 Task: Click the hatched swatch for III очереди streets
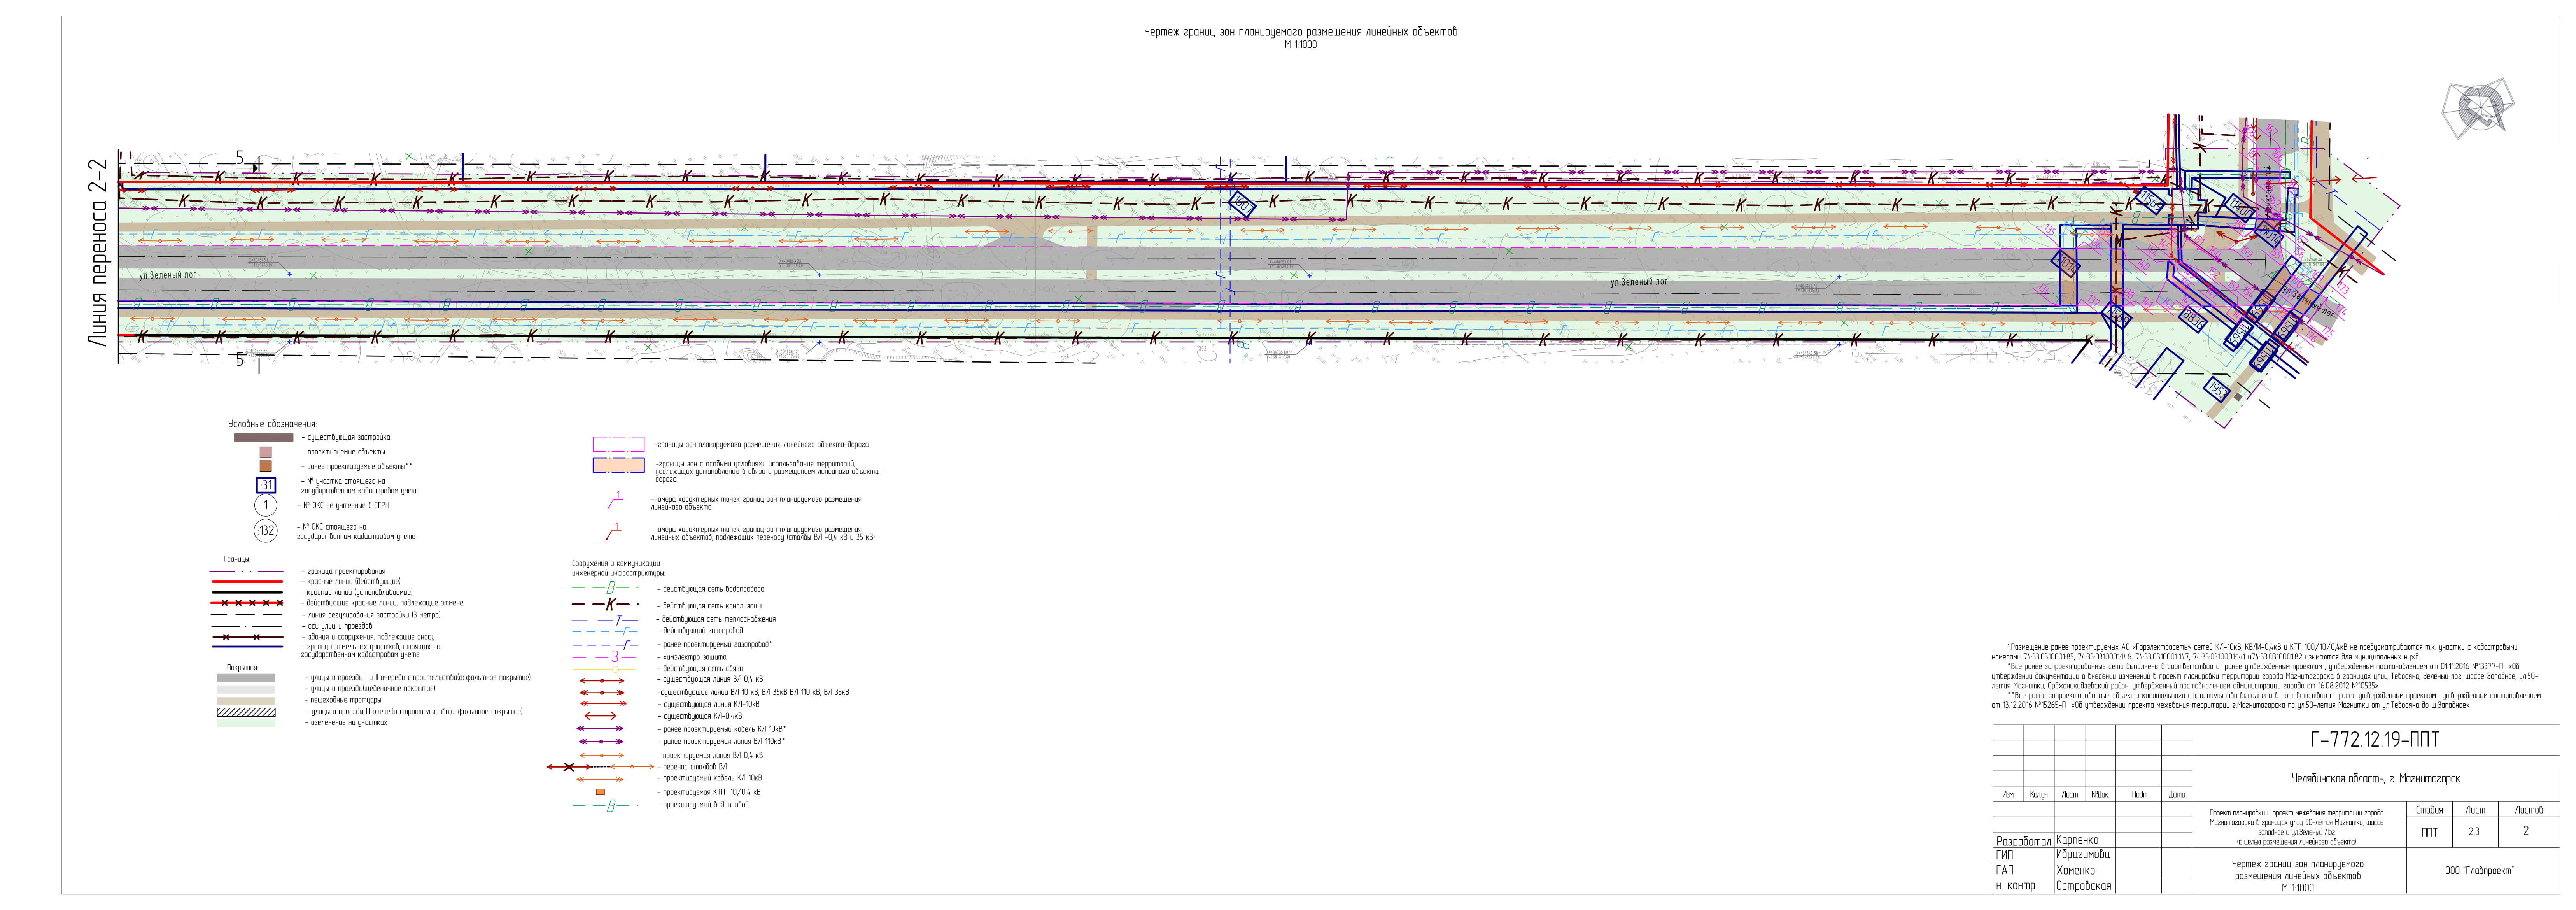pos(246,712)
